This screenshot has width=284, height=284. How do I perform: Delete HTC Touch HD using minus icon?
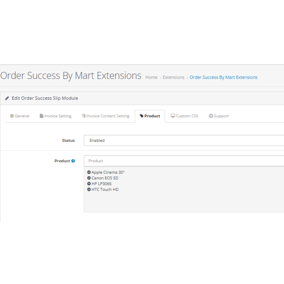[89, 189]
